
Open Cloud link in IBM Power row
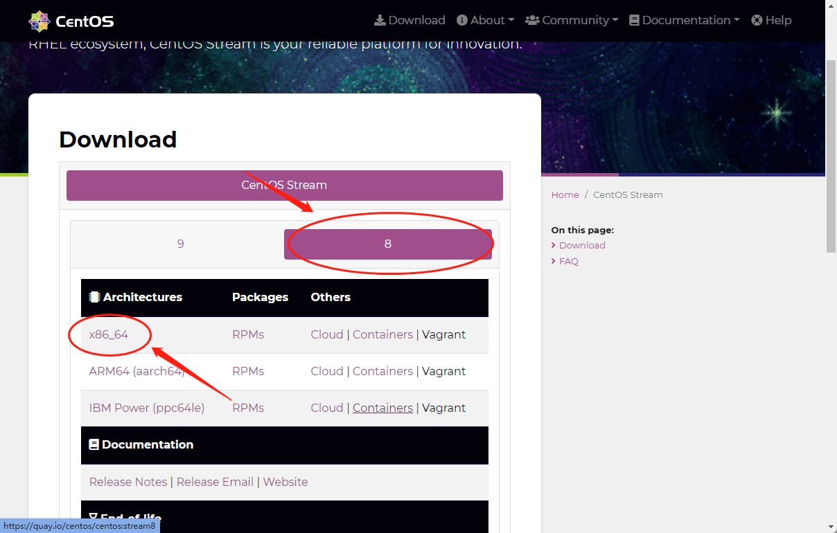pos(327,408)
